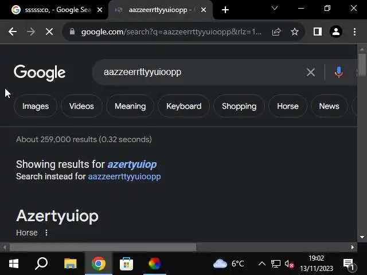Click the Chrome taskbar icon
The height and width of the screenshot is (275, 367).
[99, 264]
